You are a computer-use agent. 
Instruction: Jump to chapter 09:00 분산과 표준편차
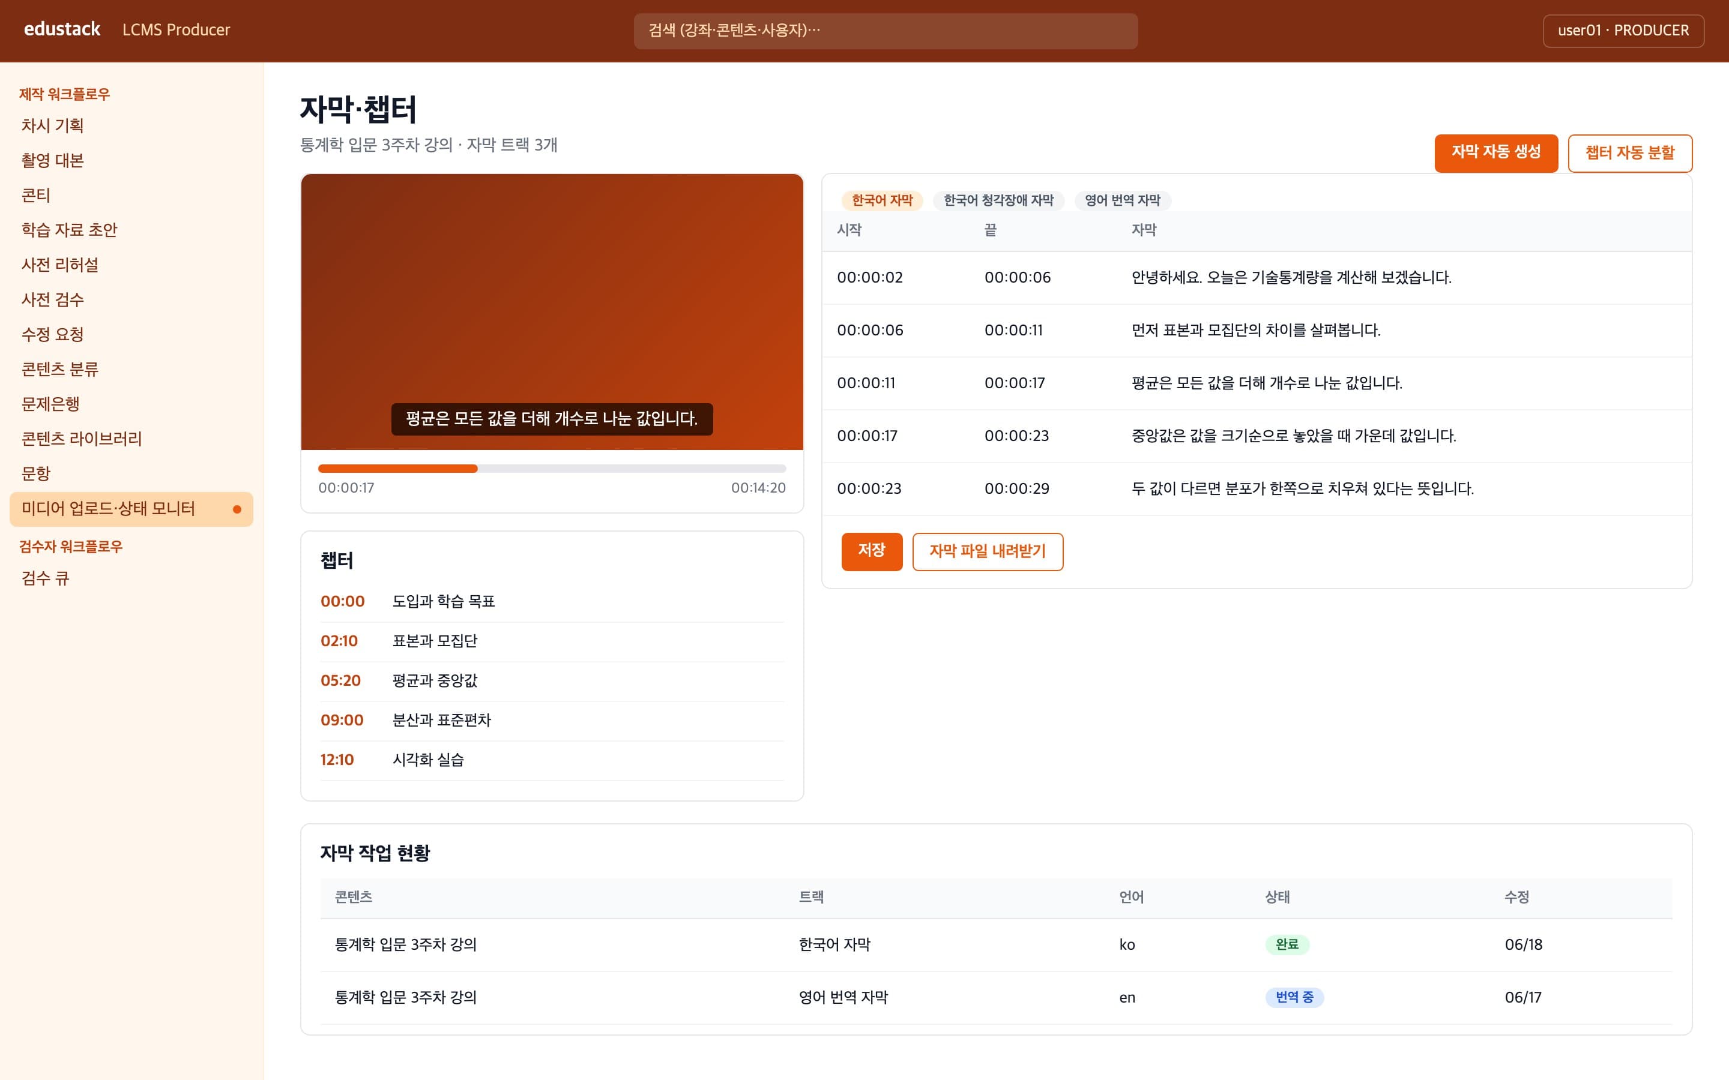click(552, 721)
